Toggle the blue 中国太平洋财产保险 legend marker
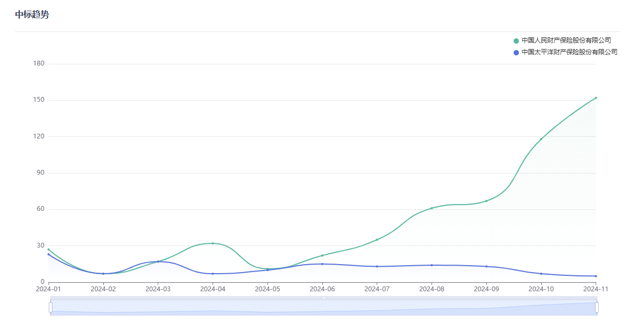The height and width of the screenshot is (328, 634). (516, 53)
